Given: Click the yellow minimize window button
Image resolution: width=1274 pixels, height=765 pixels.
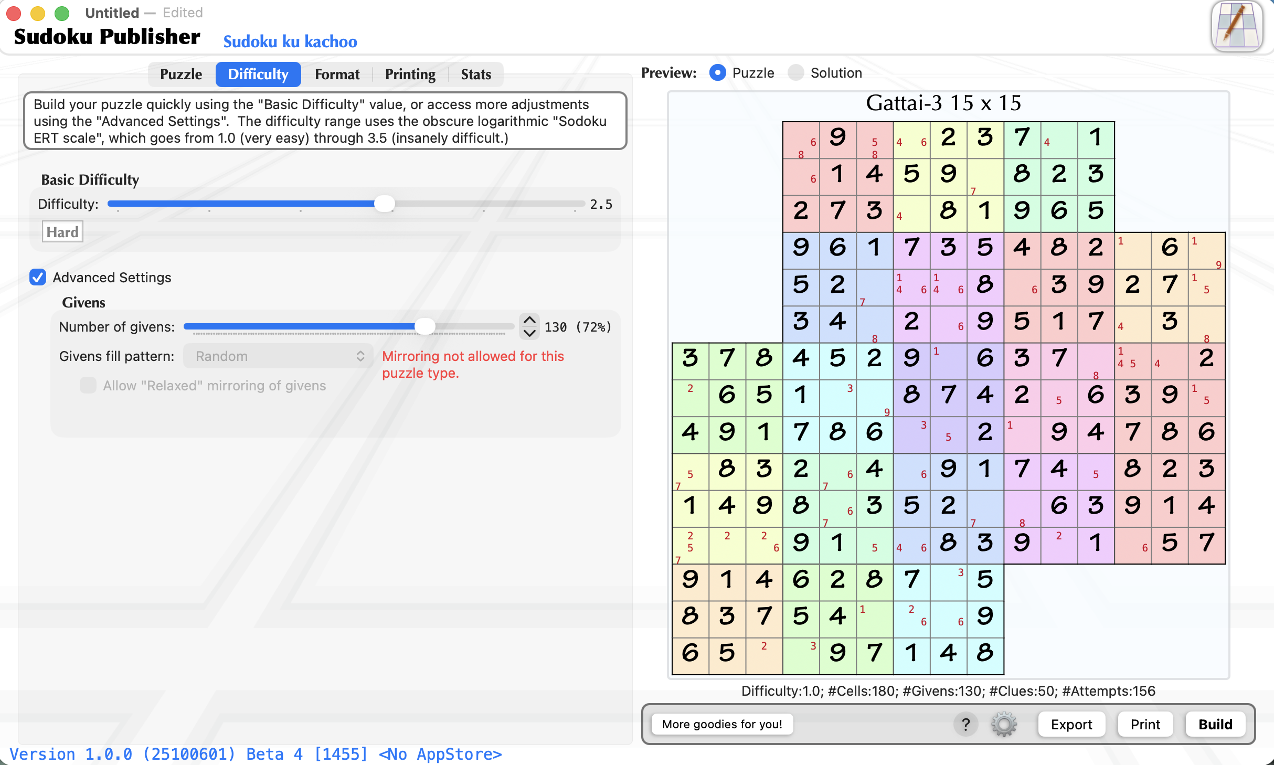Looking at the screenshot, I should pos(38,13).
